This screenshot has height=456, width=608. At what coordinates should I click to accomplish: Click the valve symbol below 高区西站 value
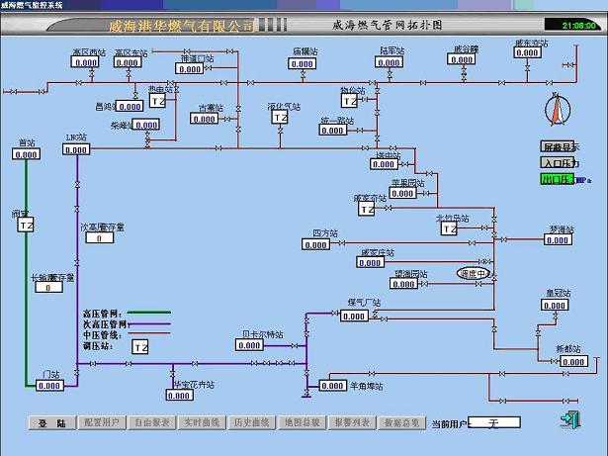92,73
